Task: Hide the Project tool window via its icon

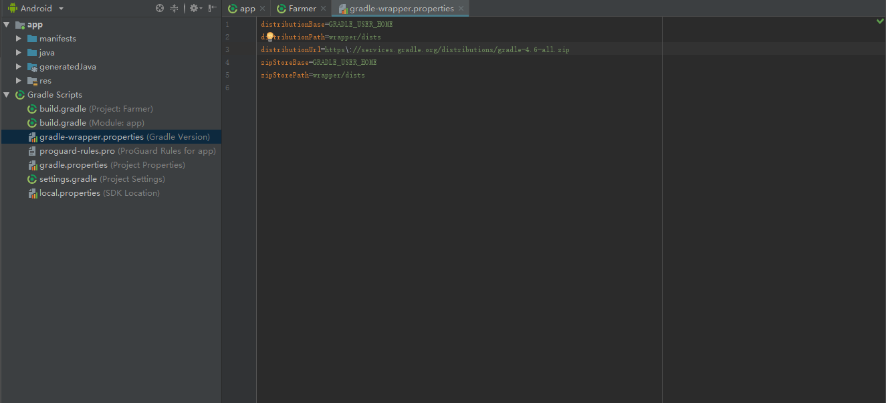Action: pos(211,8)
